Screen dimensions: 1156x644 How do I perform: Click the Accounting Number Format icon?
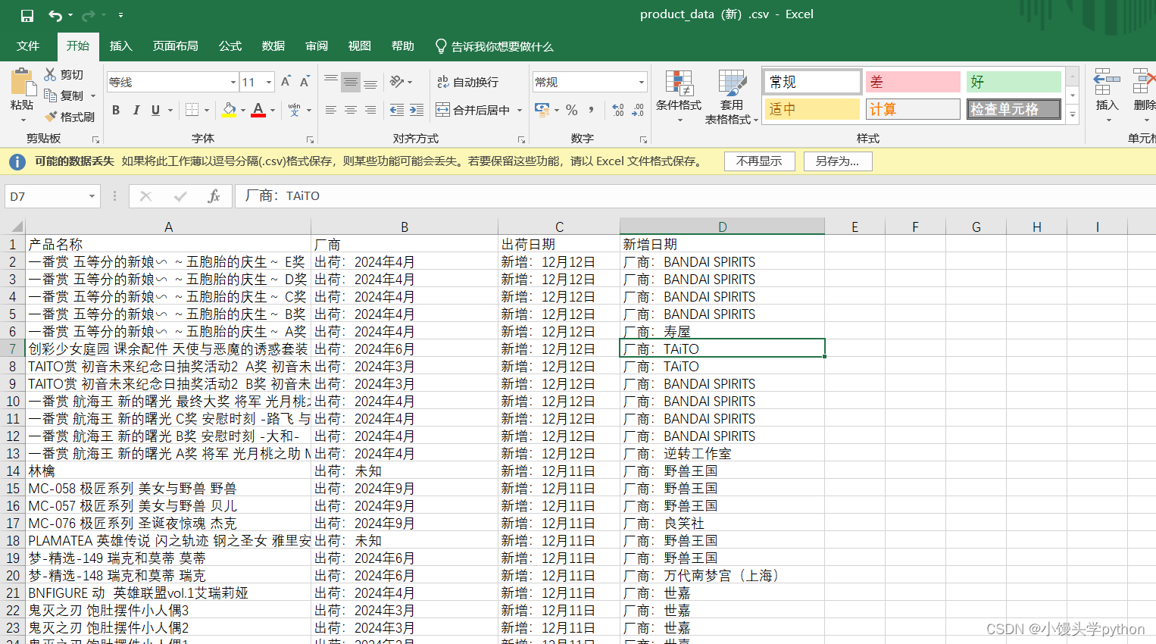542,110
